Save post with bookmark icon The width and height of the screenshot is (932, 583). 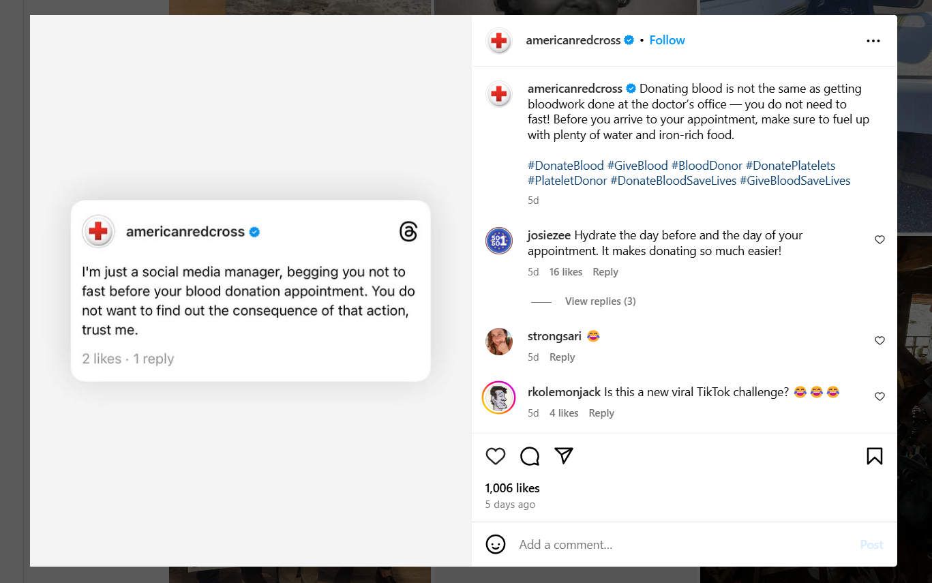875,456
